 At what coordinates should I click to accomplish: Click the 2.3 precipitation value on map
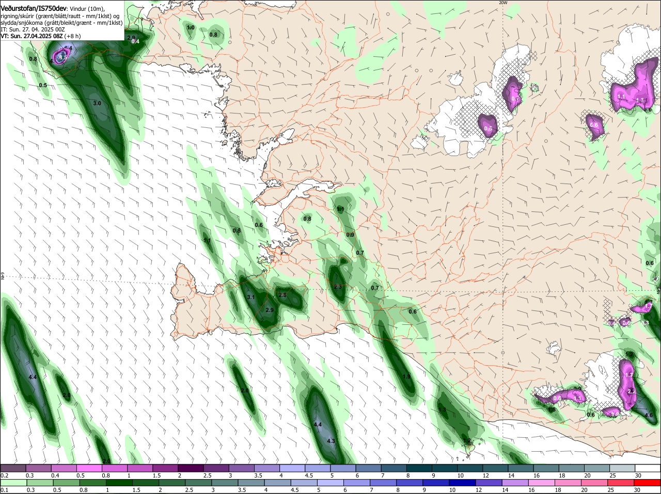(338, 287)
